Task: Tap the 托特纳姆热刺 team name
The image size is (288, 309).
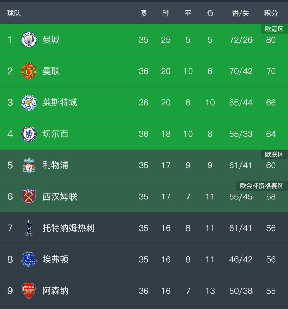Action: click(69, 228)
